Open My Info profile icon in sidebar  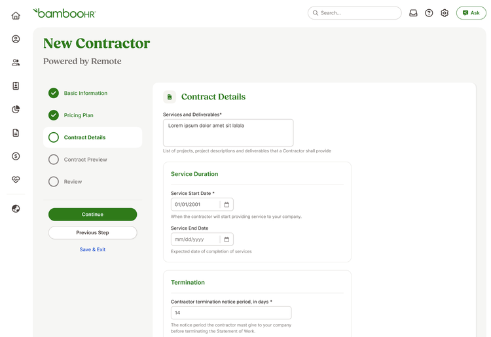[16, 39]
